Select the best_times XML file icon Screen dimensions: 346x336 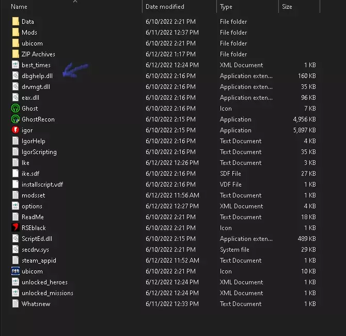coord(15,65)
